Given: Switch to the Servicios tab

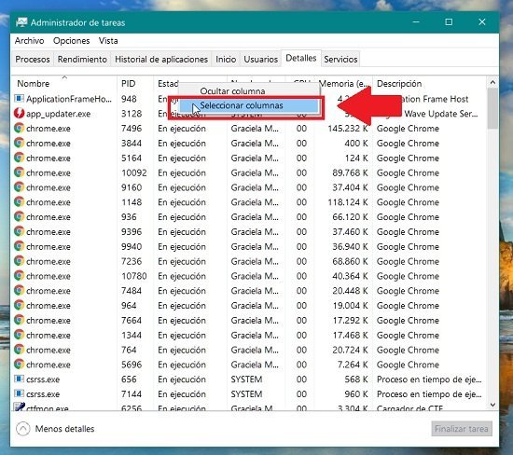Looking at the screenshot, I should coord(340,59).
